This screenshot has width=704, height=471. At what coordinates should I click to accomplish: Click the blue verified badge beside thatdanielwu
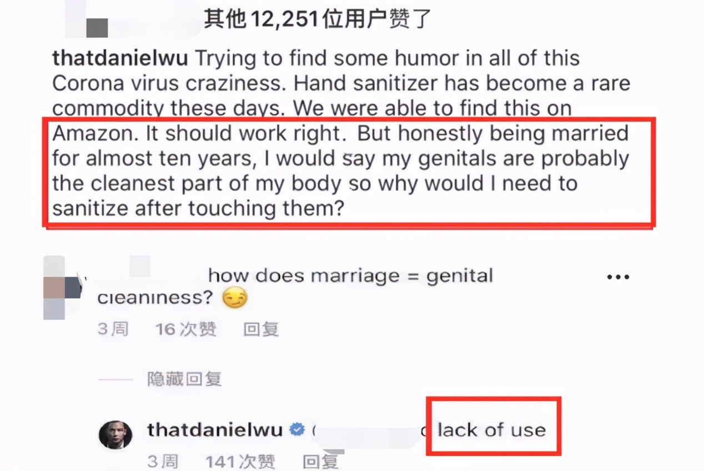298,429
